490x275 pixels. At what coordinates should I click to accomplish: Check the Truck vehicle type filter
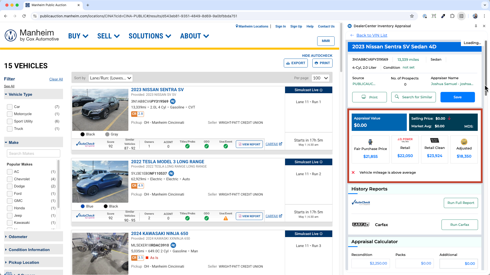(x=10, y=129)
